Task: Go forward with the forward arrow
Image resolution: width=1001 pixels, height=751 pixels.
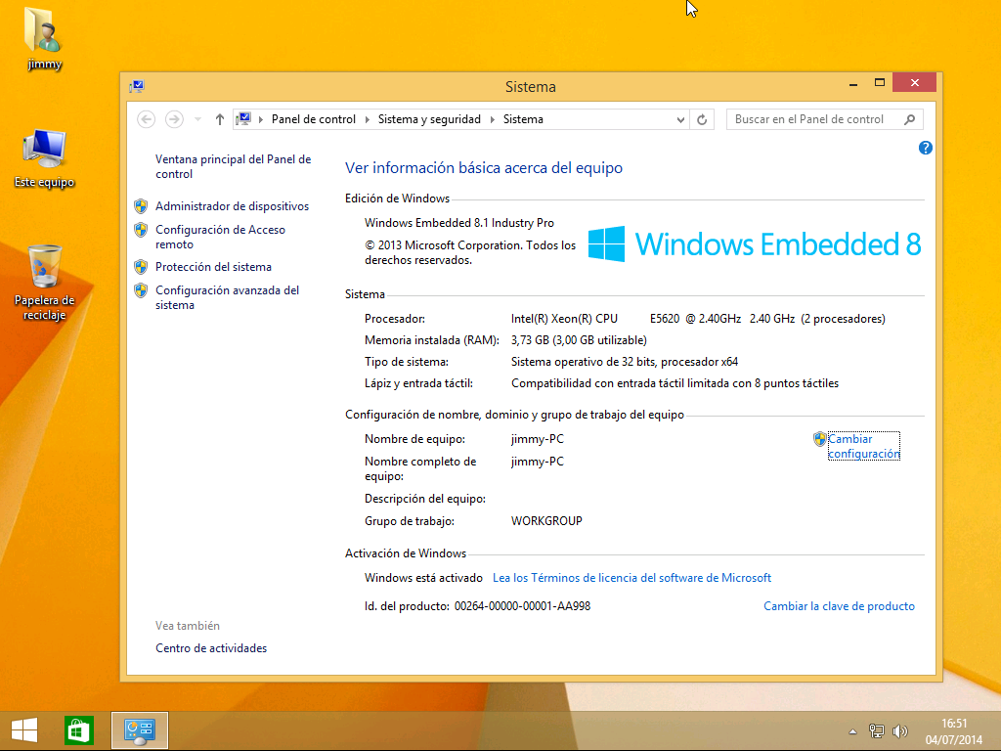Action: [x=174, y=119]
